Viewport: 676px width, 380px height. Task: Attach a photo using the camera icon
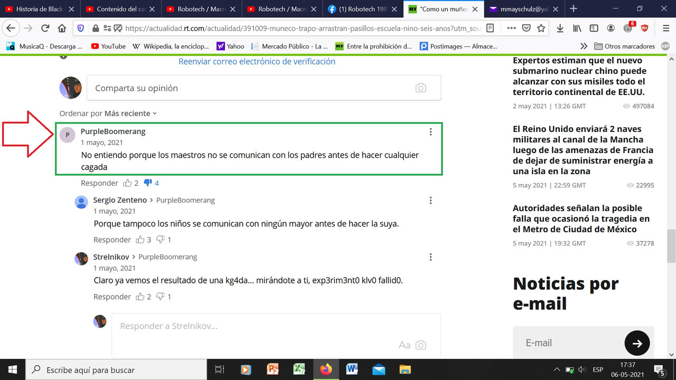(421, 88)
